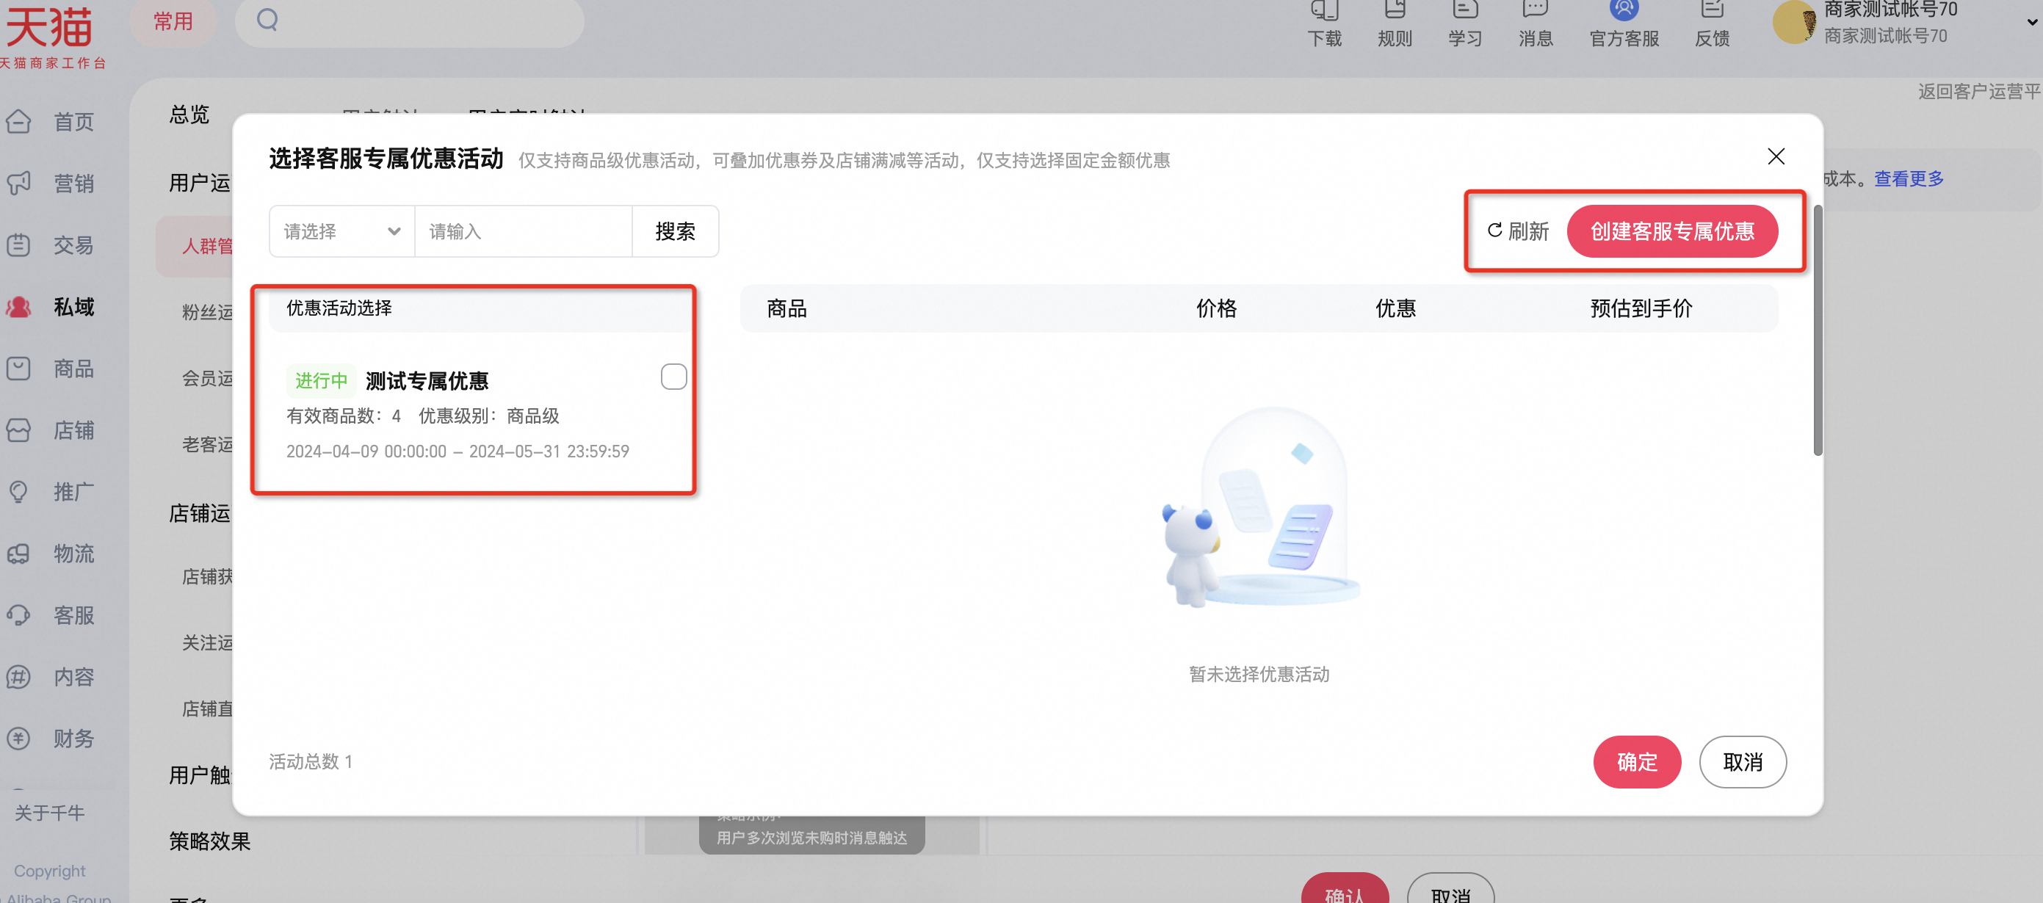This screenshot has width=2043, height=903.
Task: Click the 请输入 search input field
Action: click(524, 231)
